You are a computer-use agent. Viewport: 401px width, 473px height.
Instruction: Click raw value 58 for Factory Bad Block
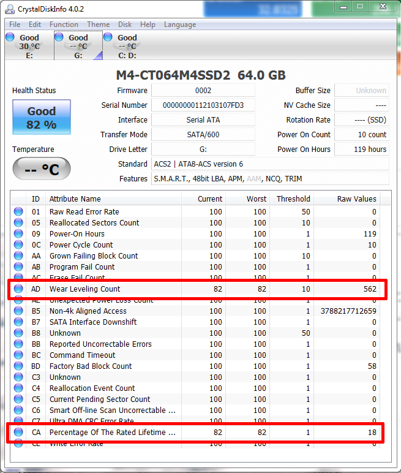(x=372, y=366)
